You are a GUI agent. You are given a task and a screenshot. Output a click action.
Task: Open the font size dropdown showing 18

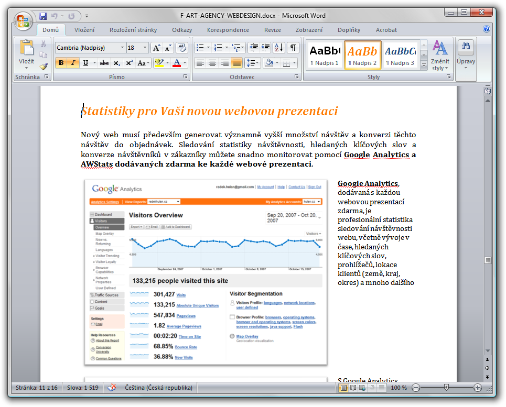145,48
